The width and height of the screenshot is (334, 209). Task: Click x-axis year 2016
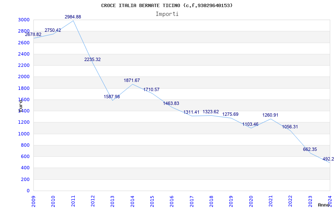point(172,201)
